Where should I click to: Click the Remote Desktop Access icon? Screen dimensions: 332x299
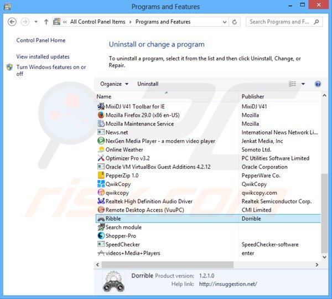click(x=101, y=210)
